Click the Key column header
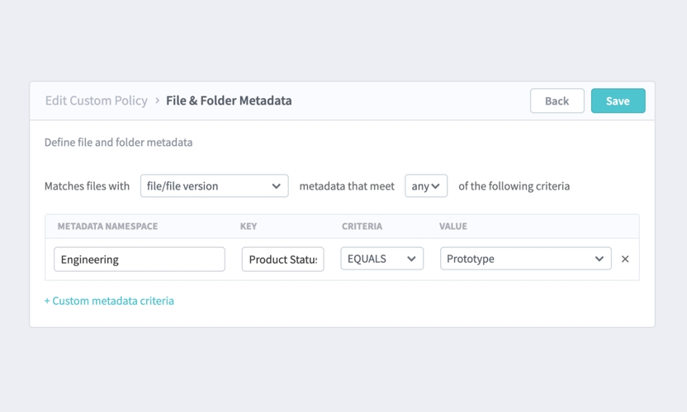The width and height of the screenshot is (687, 412). pyautogui.click(x=249, y=227)
